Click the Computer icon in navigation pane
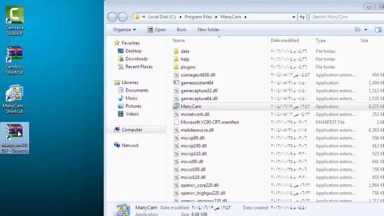This screenshot has width=384, height=216. pos(117,130)
